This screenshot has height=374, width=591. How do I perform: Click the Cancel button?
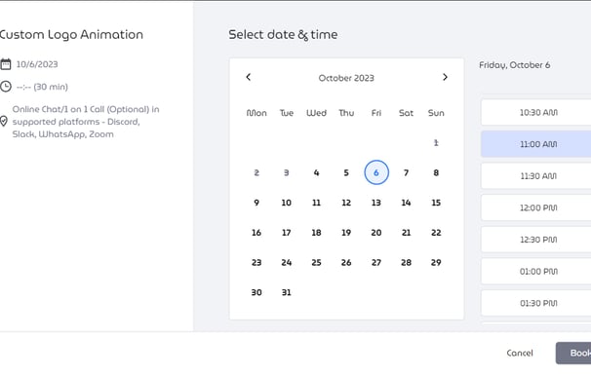(520, 353)
